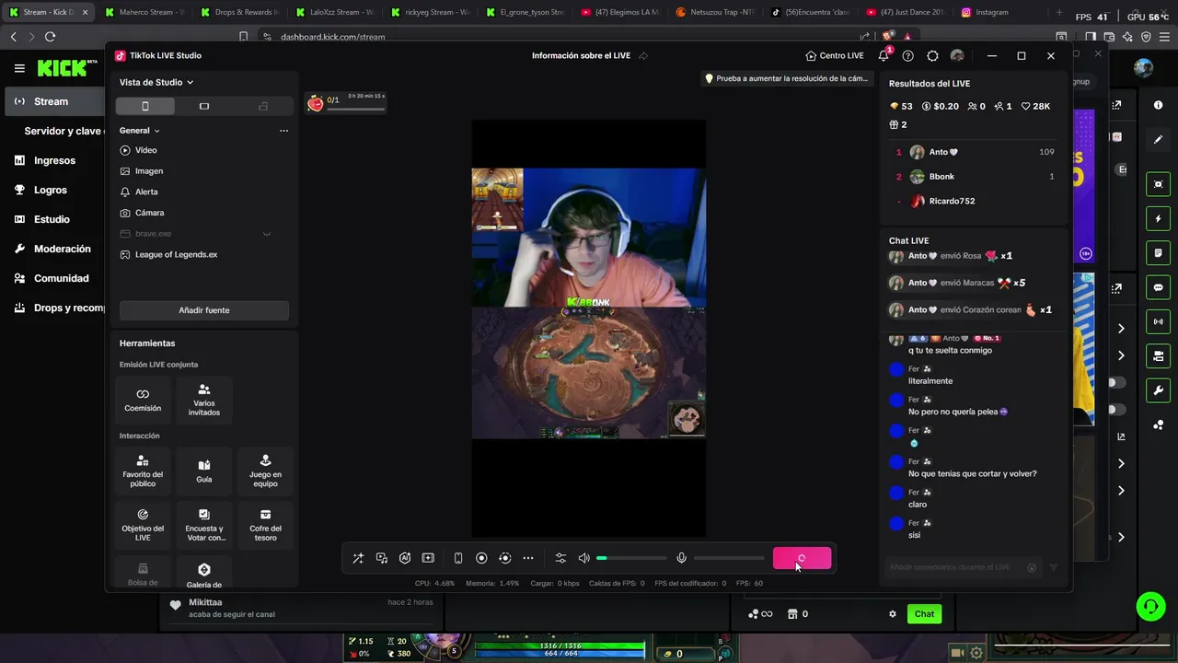Expand the Vista de Studio dropdown
Viewport: 1178px width, 663px height.
(156, 82)
